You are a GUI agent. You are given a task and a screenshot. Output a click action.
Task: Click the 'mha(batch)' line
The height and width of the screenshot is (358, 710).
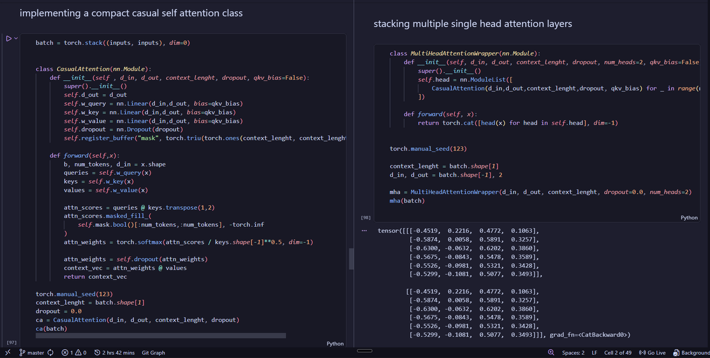[408, 201]
